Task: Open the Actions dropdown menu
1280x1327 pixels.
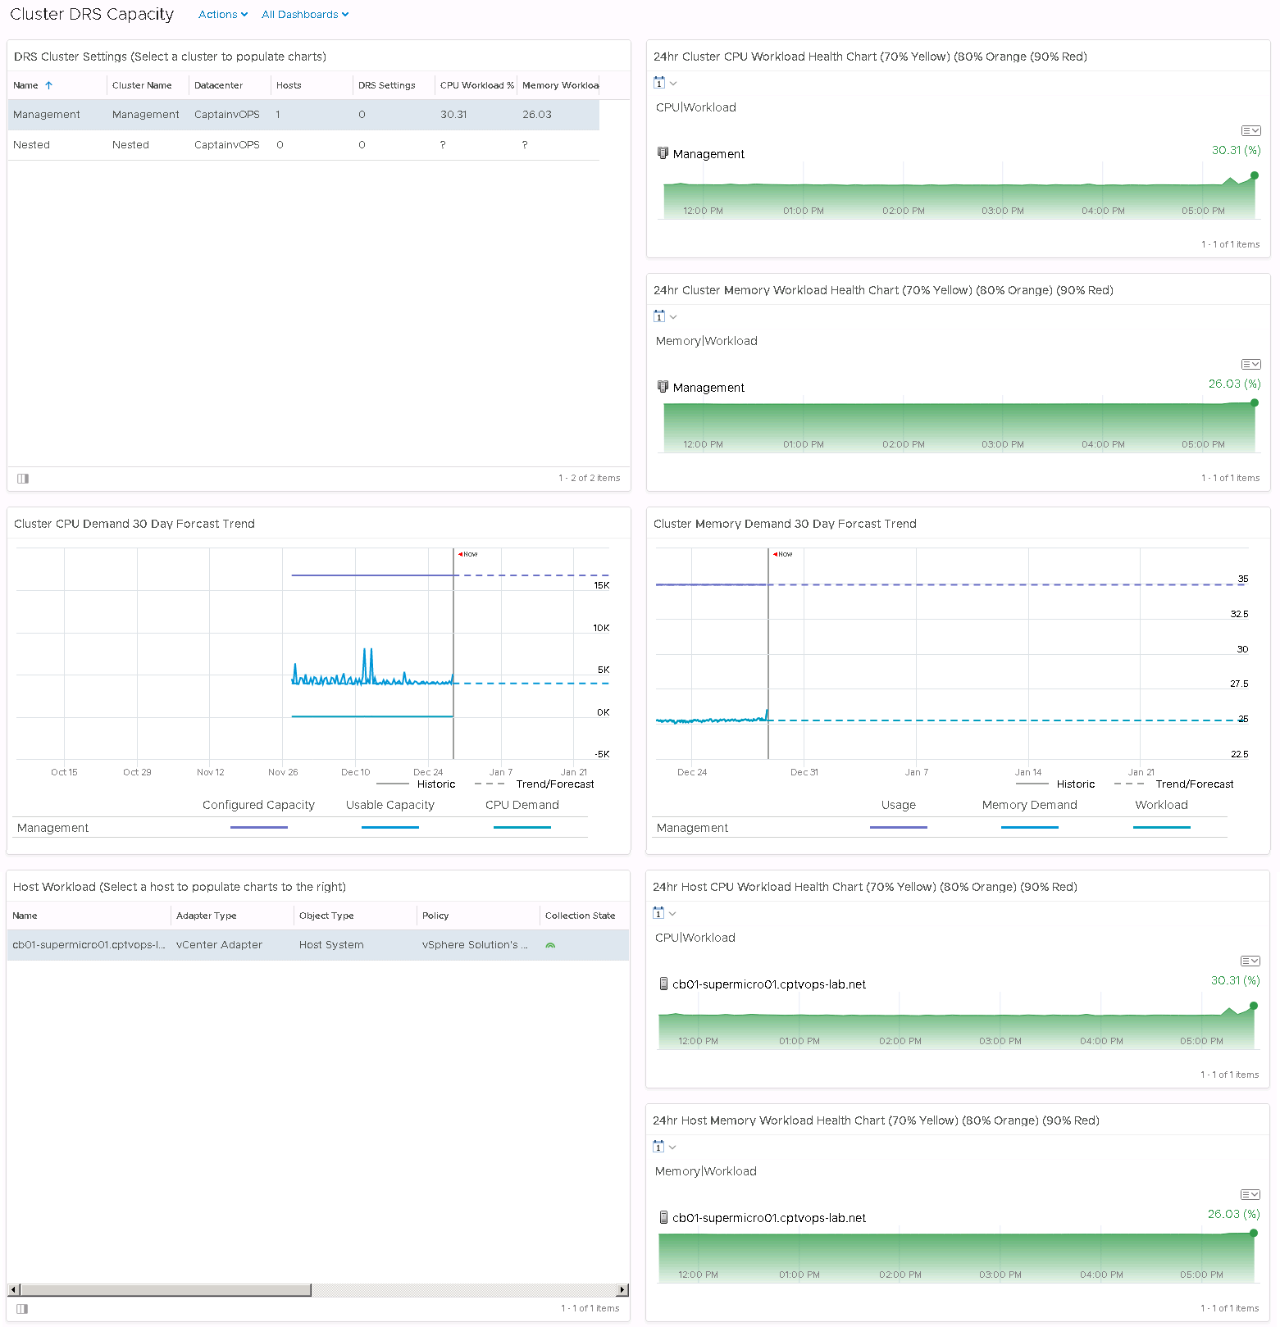Action: (222, 15)
